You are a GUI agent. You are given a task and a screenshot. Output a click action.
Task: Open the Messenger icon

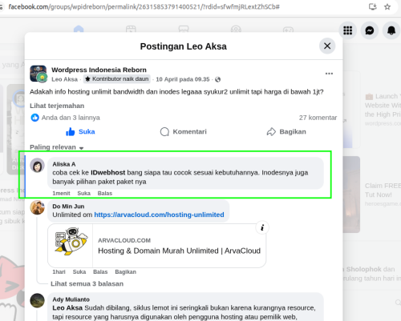370,30
